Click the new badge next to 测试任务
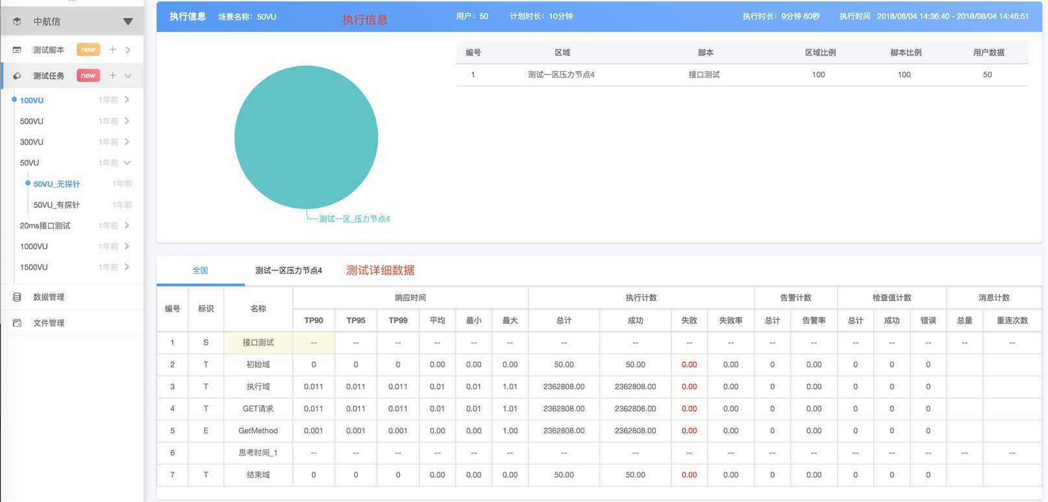 tap(88, 76)
